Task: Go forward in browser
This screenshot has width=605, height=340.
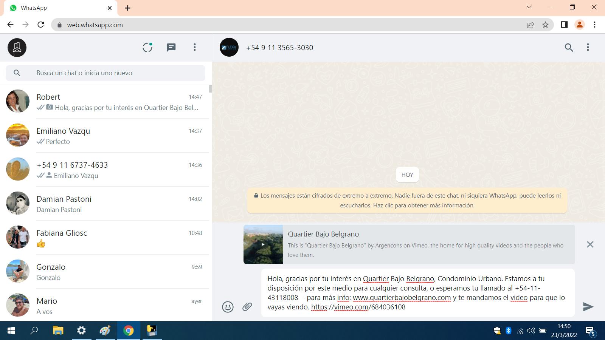Action: (25, 25)
